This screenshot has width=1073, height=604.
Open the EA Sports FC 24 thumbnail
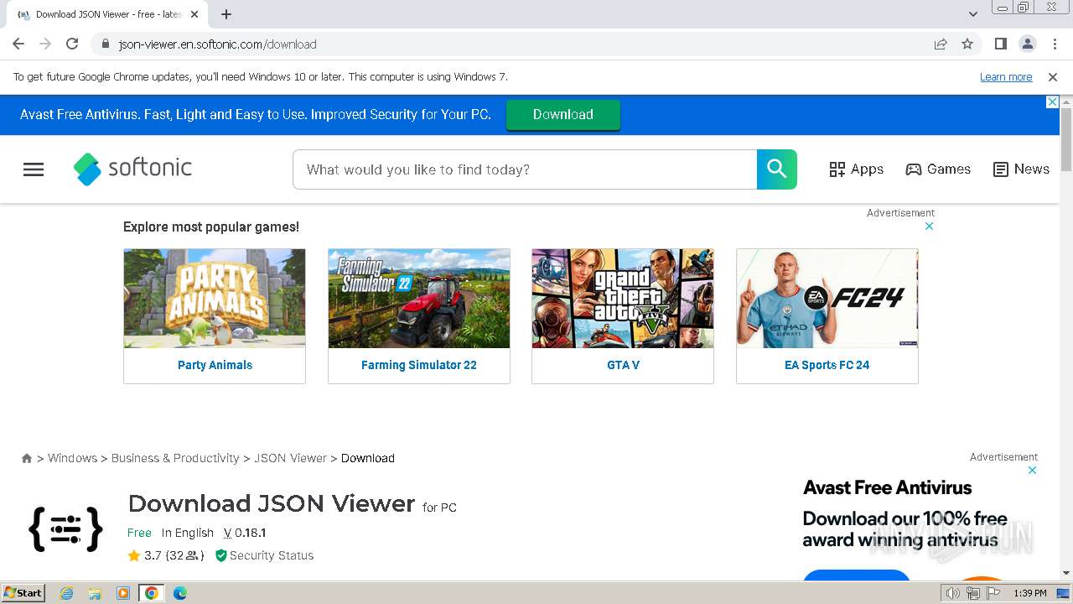click(827, 299)
